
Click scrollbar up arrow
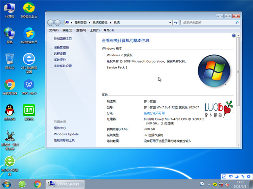[238, 35]
